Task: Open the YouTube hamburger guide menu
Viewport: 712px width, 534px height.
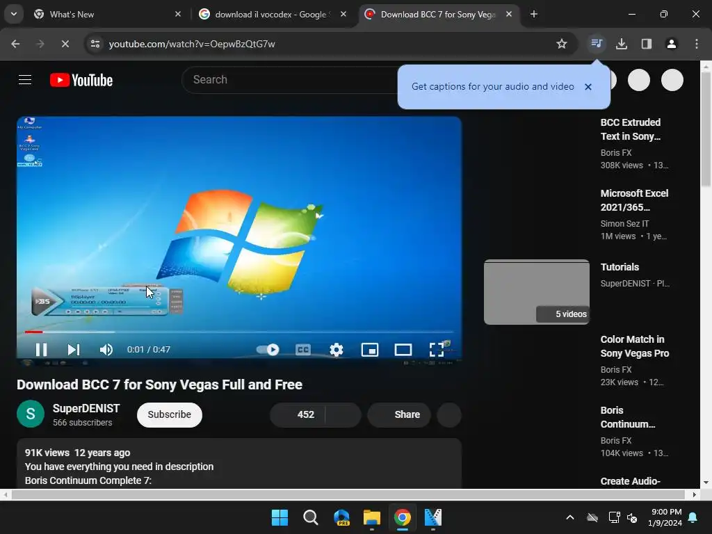Action: [x=25, y=80]
